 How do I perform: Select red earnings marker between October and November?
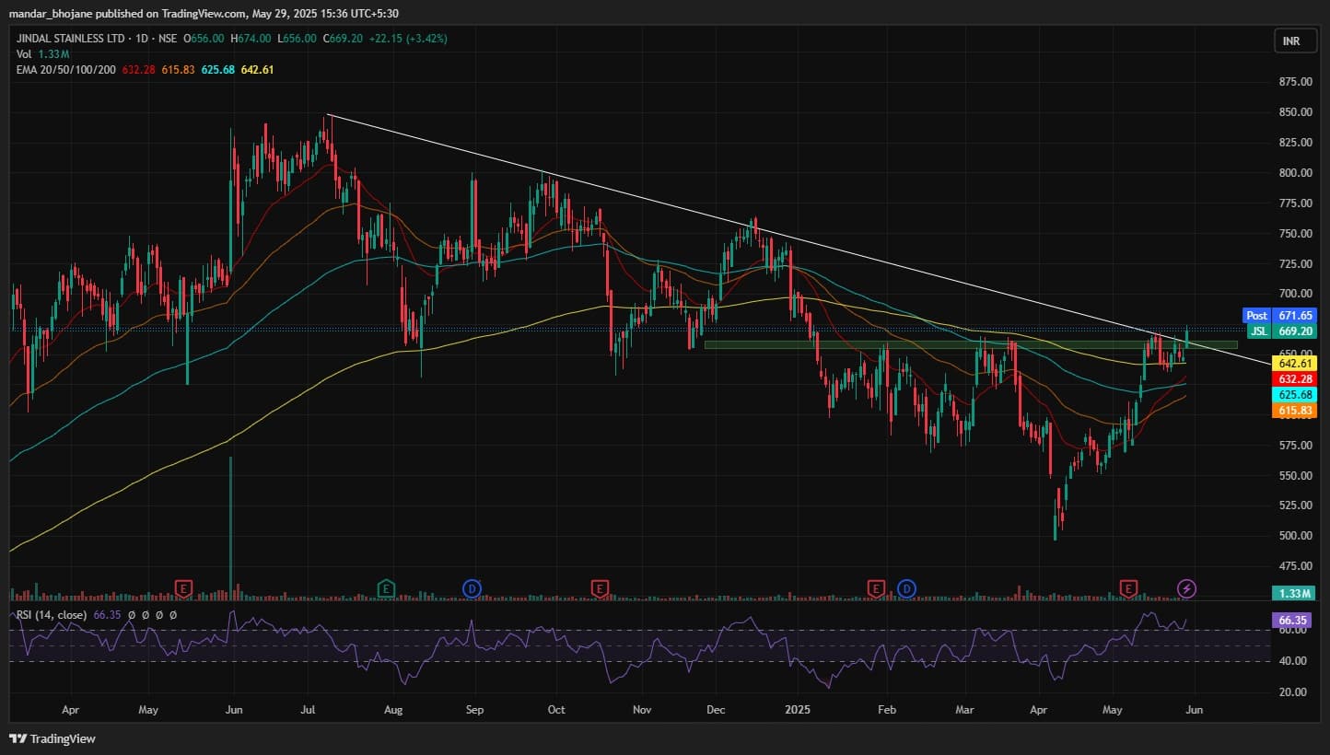(601, 587)
